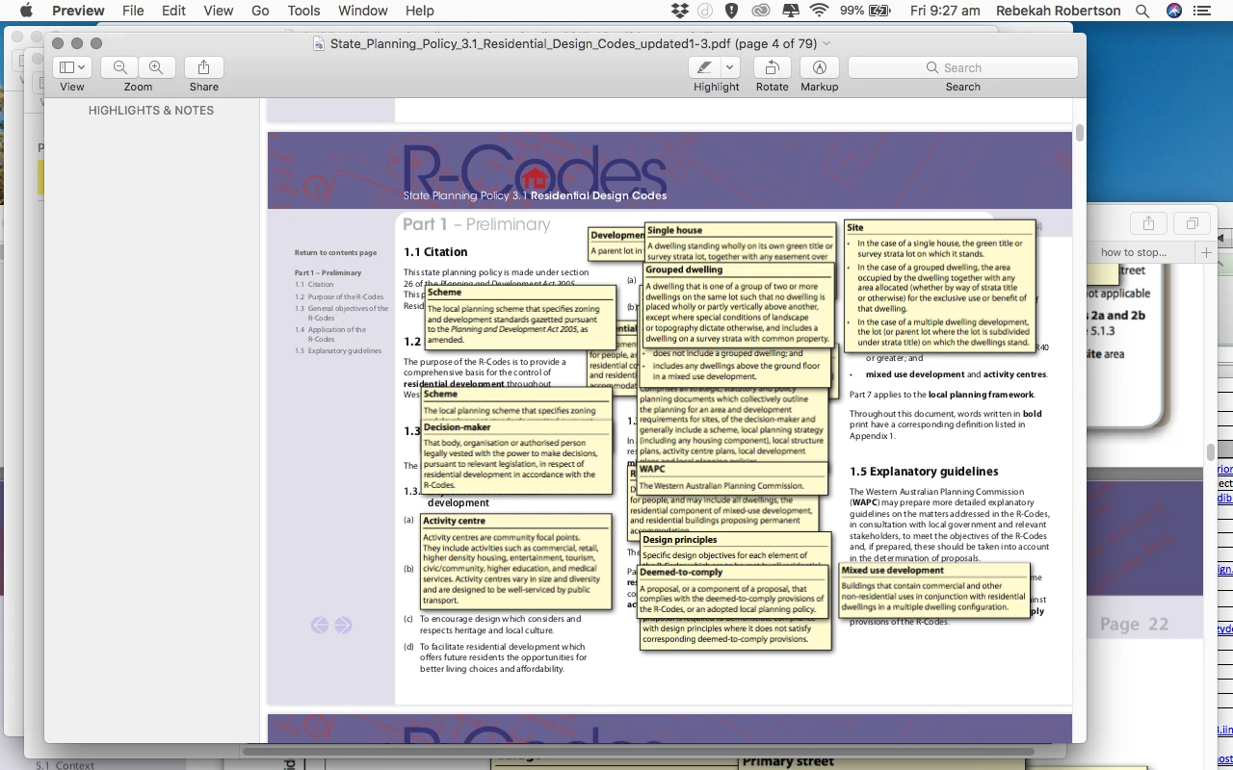
Task: Click the 'Deemed-to-comply' definition note
Action: (x=732, y=592)
